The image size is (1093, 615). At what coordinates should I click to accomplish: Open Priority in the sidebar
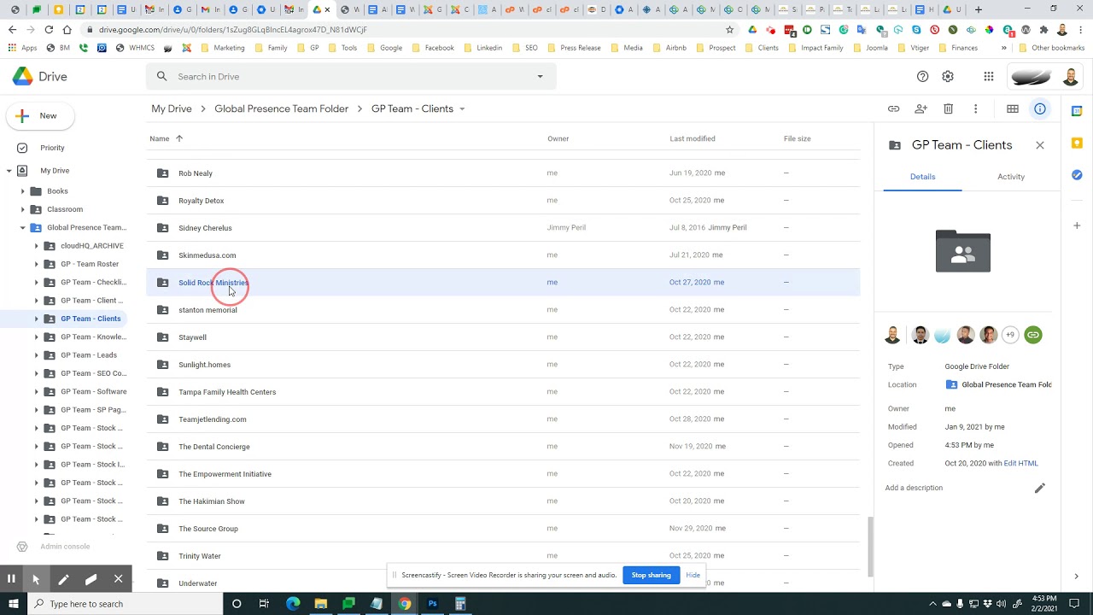coord(52,148)
